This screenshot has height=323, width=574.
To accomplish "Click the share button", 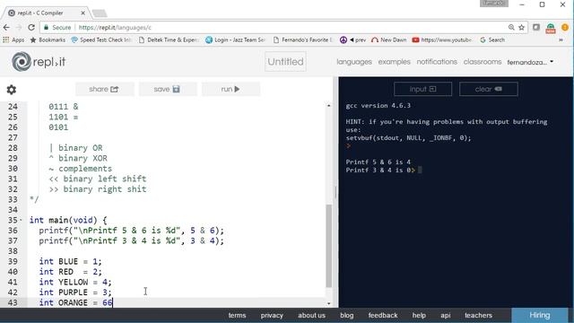I will (104, 89).
